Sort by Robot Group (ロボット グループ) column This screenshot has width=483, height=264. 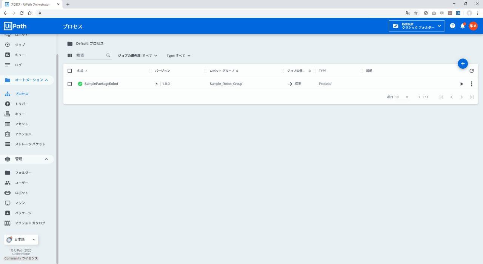pyautogui.click(x=224, y=71)
